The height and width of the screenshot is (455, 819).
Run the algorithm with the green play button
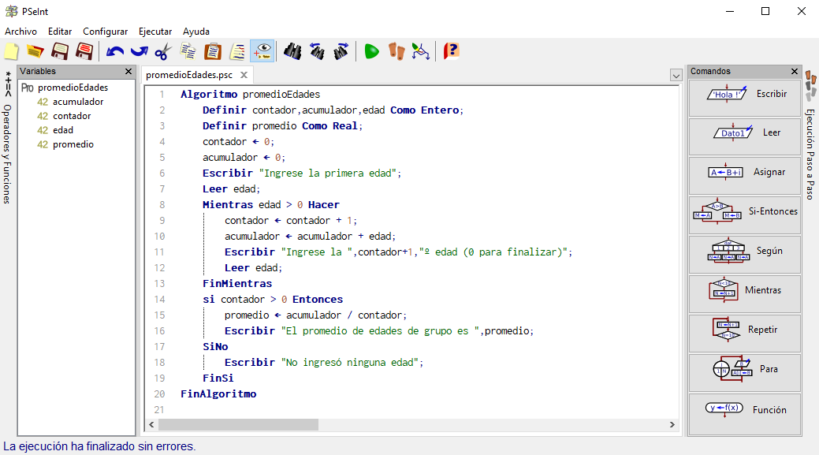[371, 51]
